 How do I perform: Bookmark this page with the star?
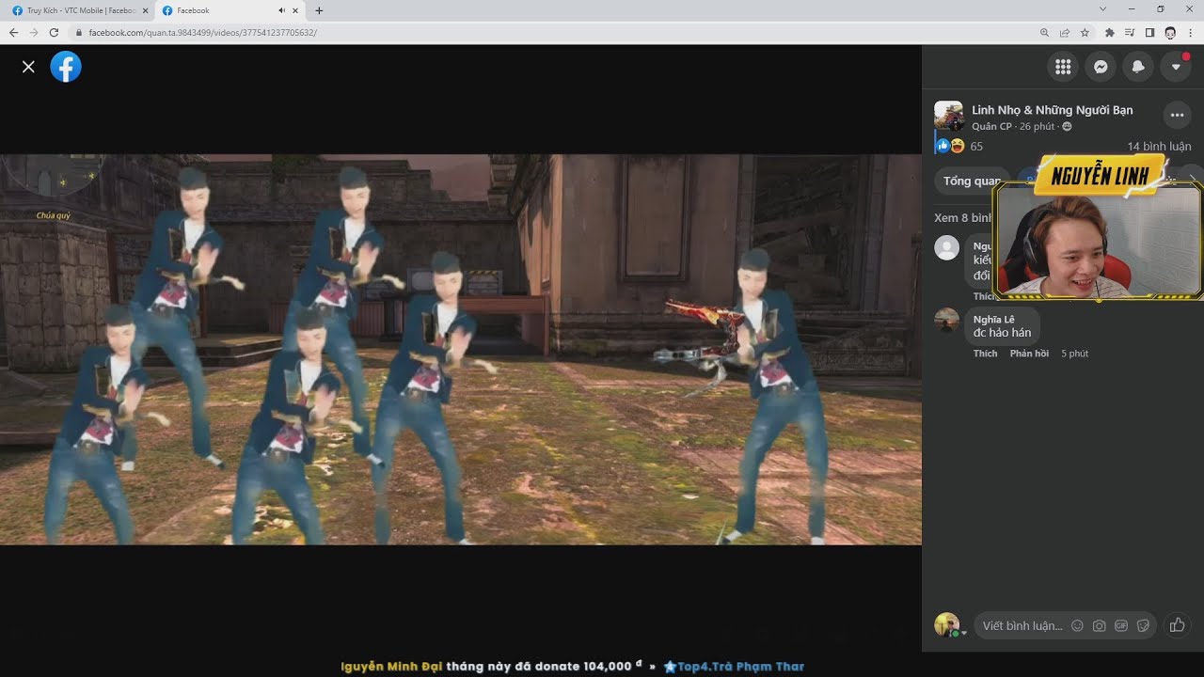pos(1085,32)
